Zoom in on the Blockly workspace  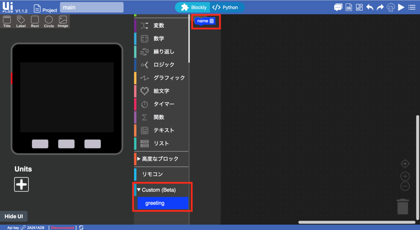[405, 176]
